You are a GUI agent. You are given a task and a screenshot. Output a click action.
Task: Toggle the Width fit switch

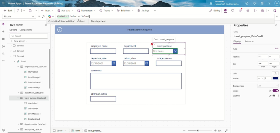[x=275, y=96]
